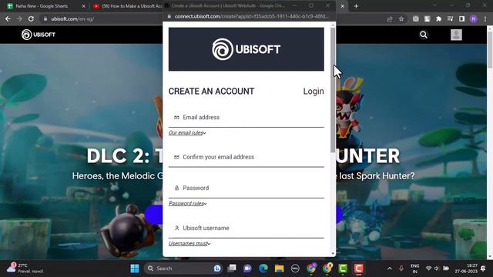This screenshot has height=277, width=493.
Task: Click the browser forward arrow
Action: [x=19, y=18]
